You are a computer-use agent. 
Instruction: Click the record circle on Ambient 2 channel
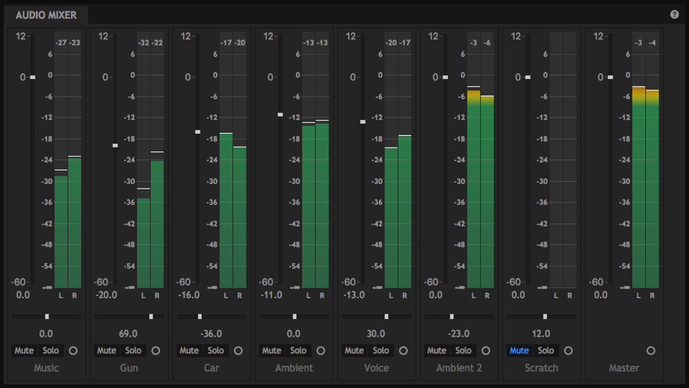[486, 351]
